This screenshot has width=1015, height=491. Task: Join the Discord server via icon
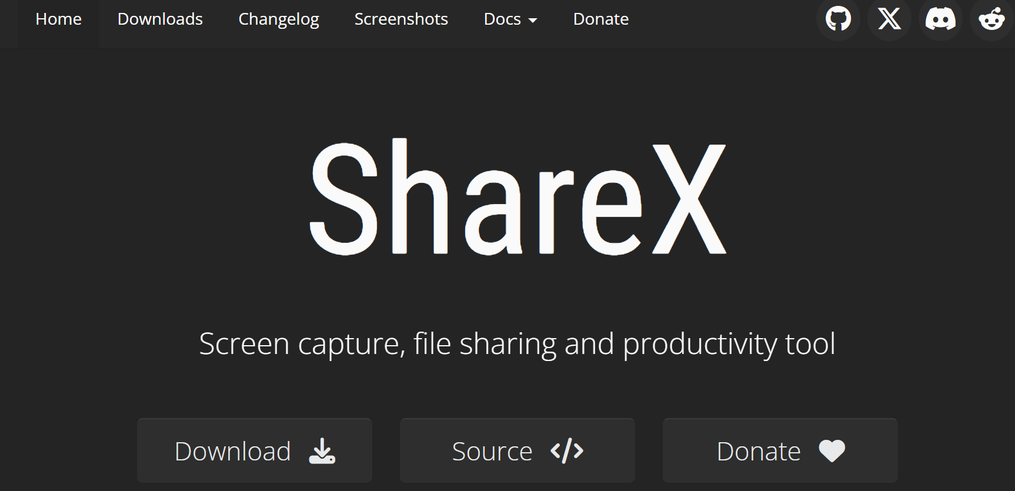(x=940, y=19)
